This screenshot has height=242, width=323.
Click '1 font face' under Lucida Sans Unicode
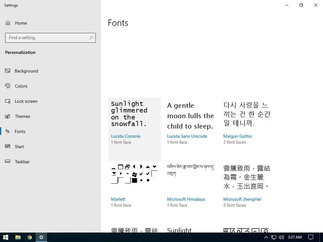[177, 142]
